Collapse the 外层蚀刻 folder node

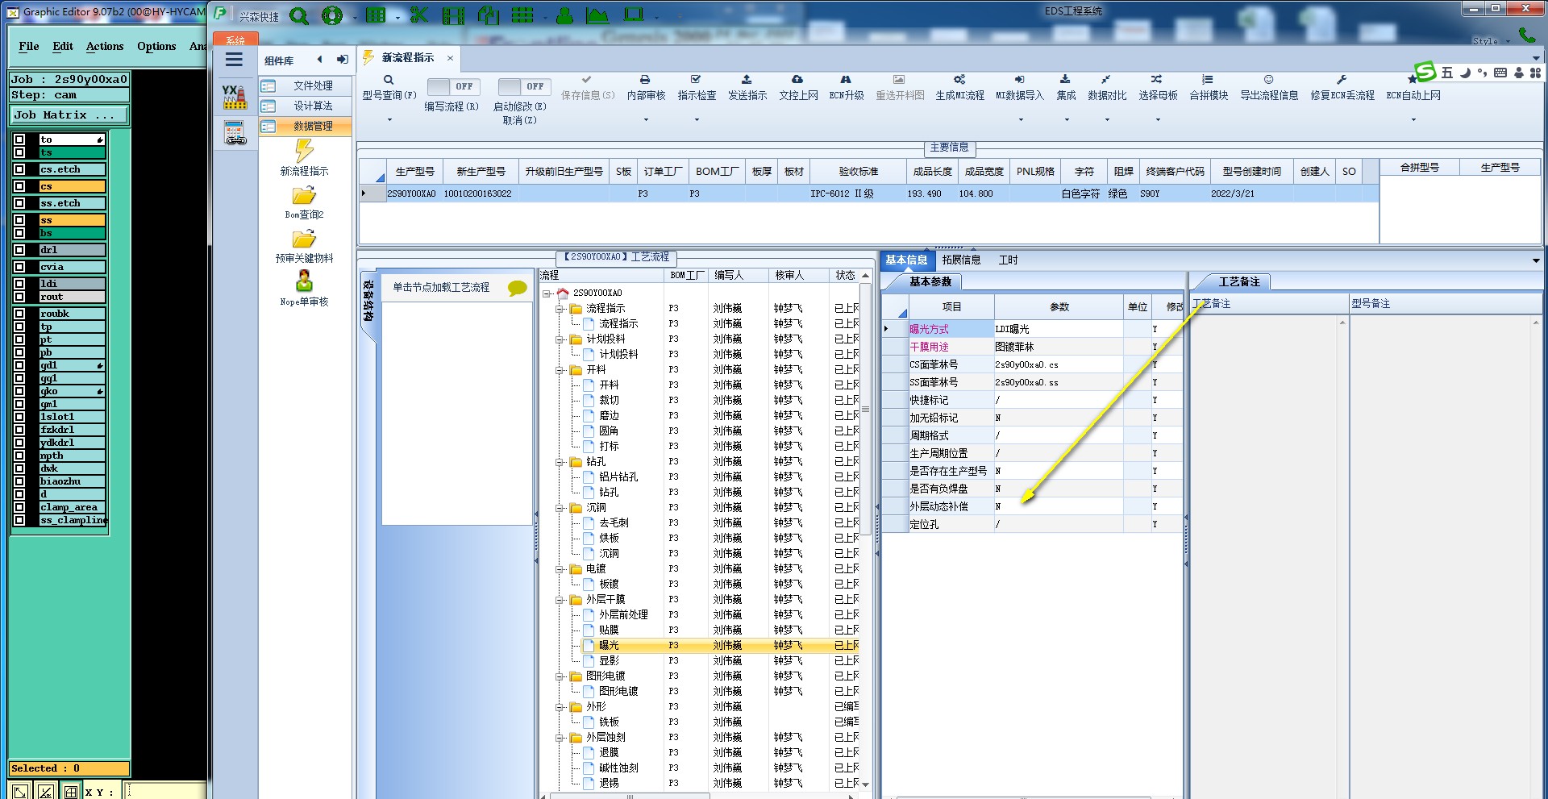click(560, 738)
